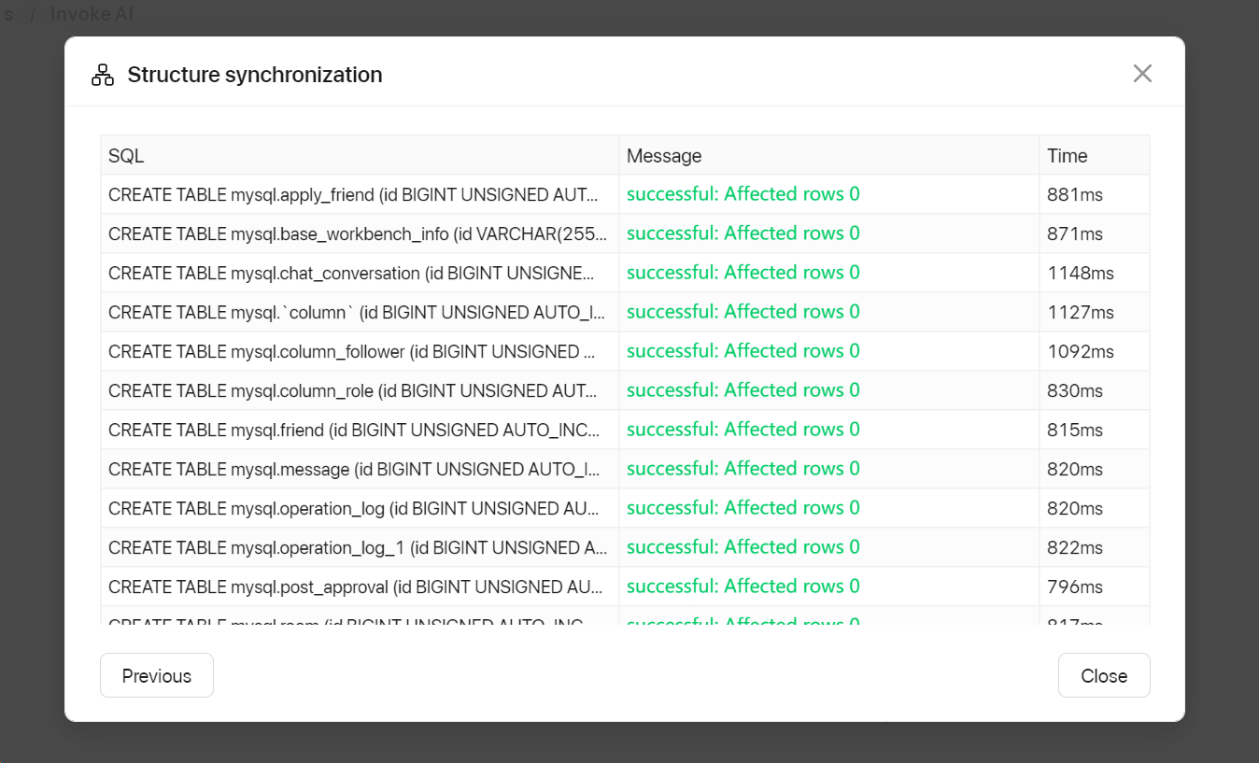This screenshot has width=1259, height=763.
Task: Select the CREATE TABLE mysql.post_approval row
Action: (x=625, y=586)
